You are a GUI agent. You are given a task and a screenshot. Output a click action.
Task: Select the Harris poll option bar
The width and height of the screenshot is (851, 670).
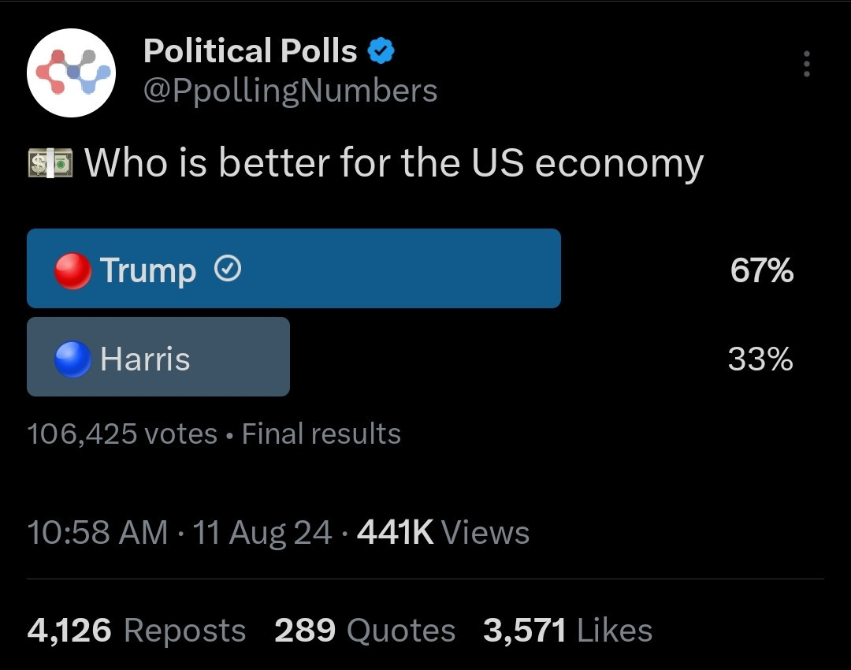(158, 357)
